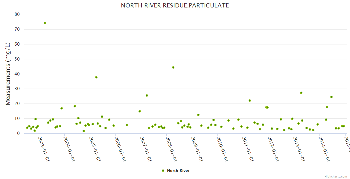Select the 2014 data point near 24 mg/L
Viewport: 350px width, 179px height.
click(331, 97)
